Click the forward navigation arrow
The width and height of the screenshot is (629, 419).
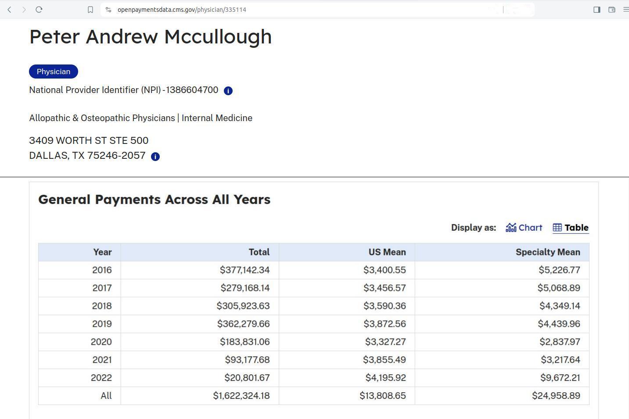[x=24, y=10]
